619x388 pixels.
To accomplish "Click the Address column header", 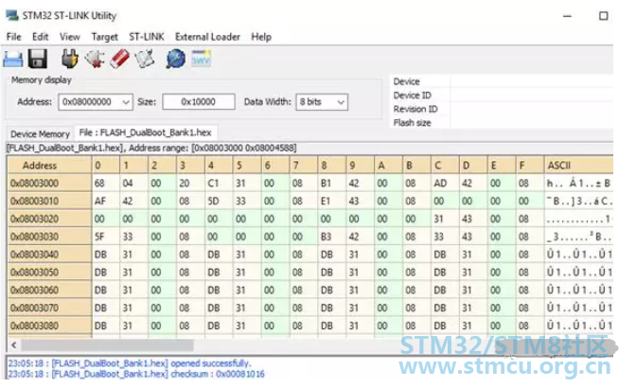I will pos(49,166).
